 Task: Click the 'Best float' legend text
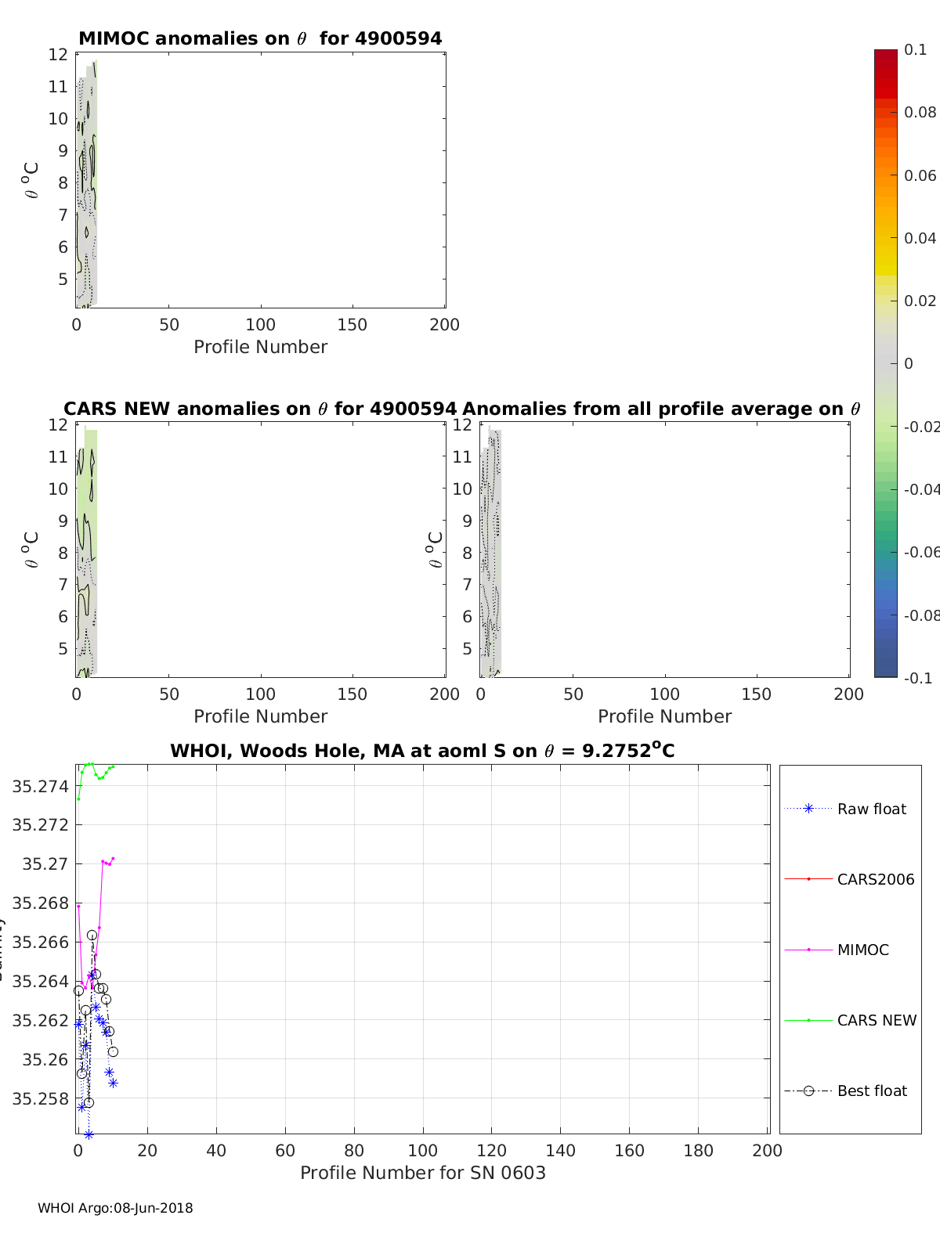coord(872,1091)
